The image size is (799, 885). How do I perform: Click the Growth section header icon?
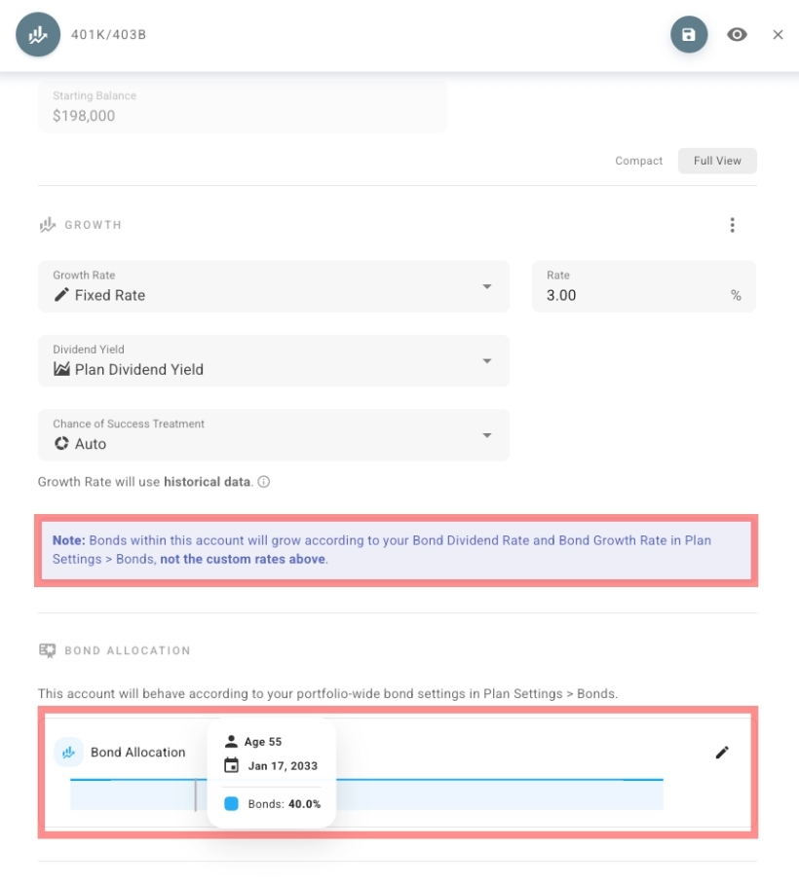[x=47, y=225]
